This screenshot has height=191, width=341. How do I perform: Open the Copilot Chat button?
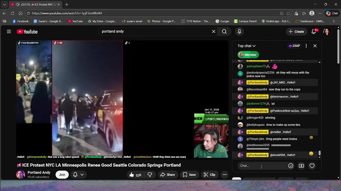[x=332, y=13]
